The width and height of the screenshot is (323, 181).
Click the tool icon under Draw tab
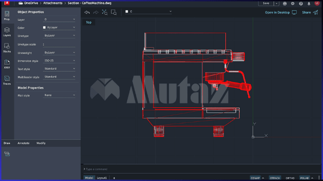pos(7,154)
